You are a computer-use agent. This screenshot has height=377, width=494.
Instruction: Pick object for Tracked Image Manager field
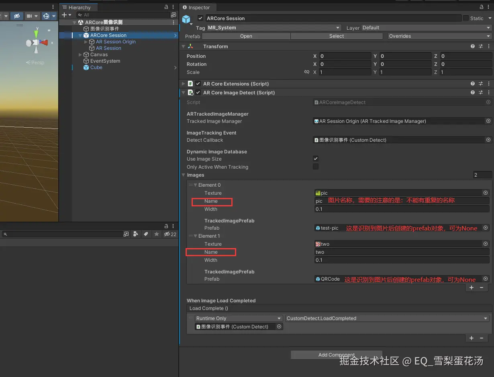(x=488, y=121)
